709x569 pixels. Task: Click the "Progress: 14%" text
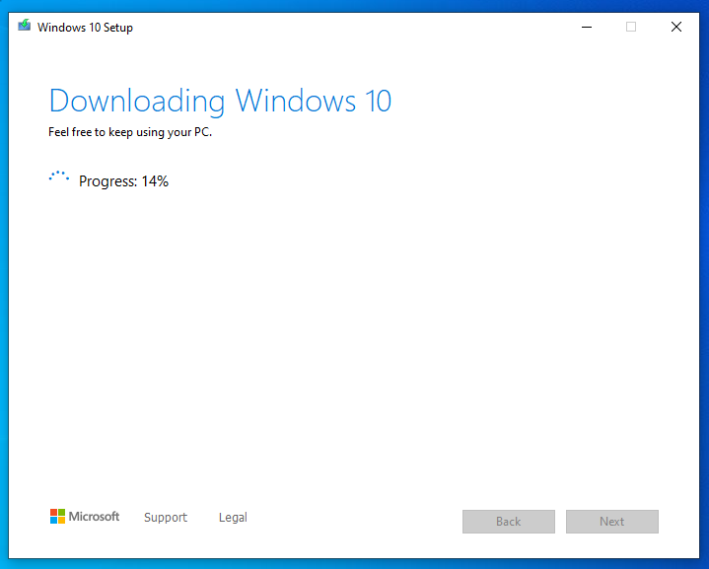[x=123, y=181]
